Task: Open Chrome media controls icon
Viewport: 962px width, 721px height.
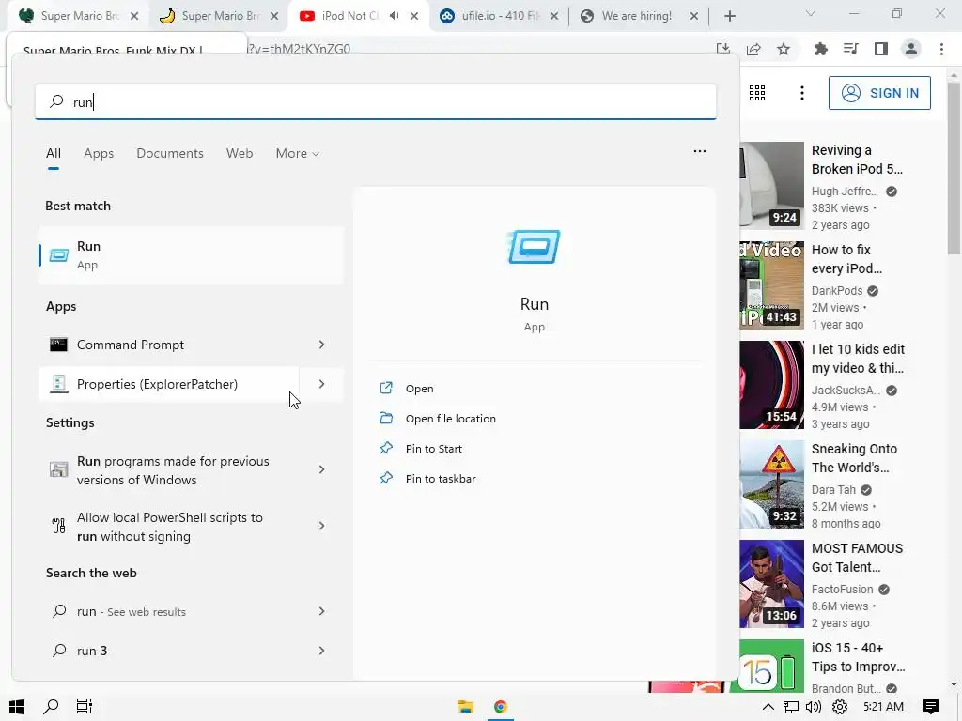Action: [850, 49]
